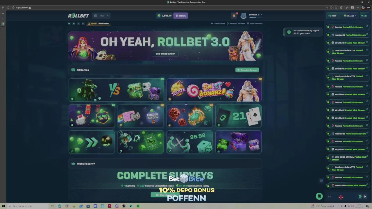The height and width of the screenshot is (209, 372).
Task: Open the VS battles game tile
Action: tap(116, 90)
